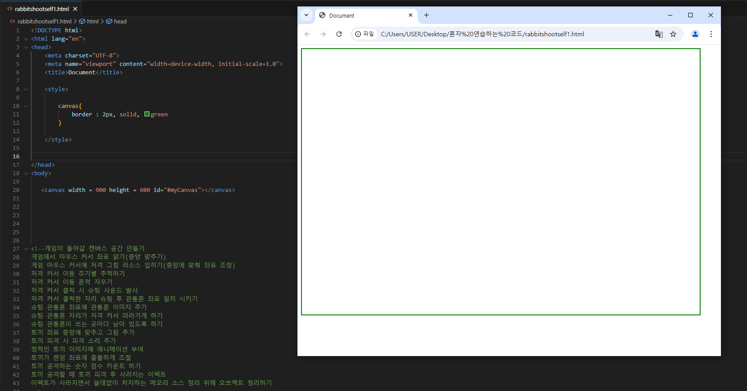Click the Chrome address bar URL
Screen dimensions: 747x391
483,34
